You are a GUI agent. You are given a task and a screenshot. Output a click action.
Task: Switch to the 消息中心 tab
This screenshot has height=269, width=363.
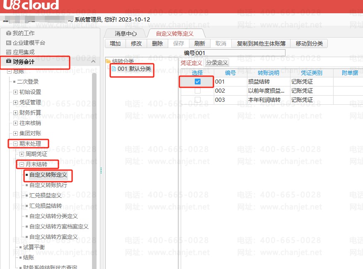126,33
